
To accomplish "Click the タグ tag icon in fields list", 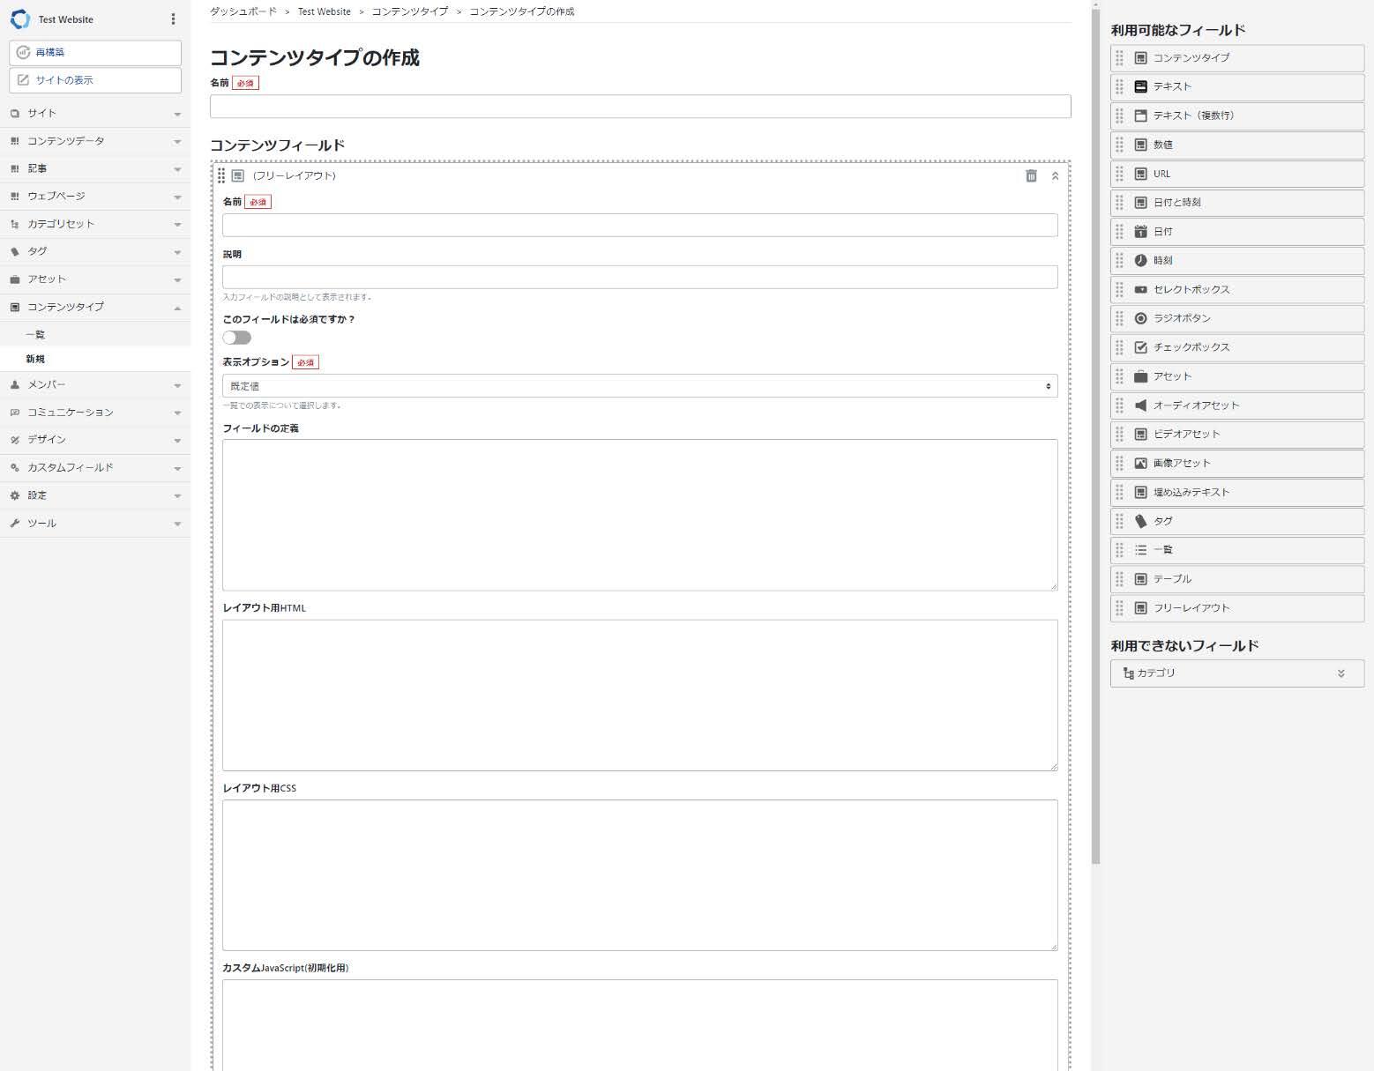I will click(x=1140, y=521).
